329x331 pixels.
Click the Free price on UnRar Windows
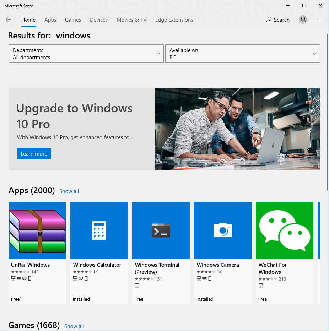pos(16,299)
